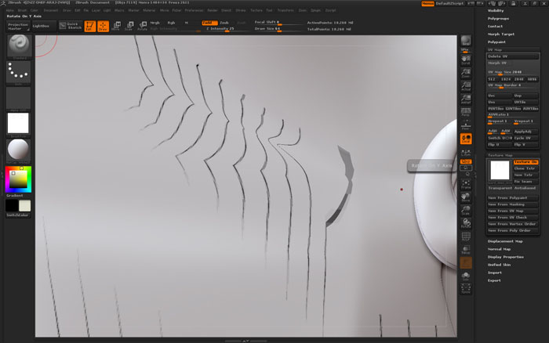
Task: Toggle the L.Sym local symmetry icon
Action: point(466,152)
